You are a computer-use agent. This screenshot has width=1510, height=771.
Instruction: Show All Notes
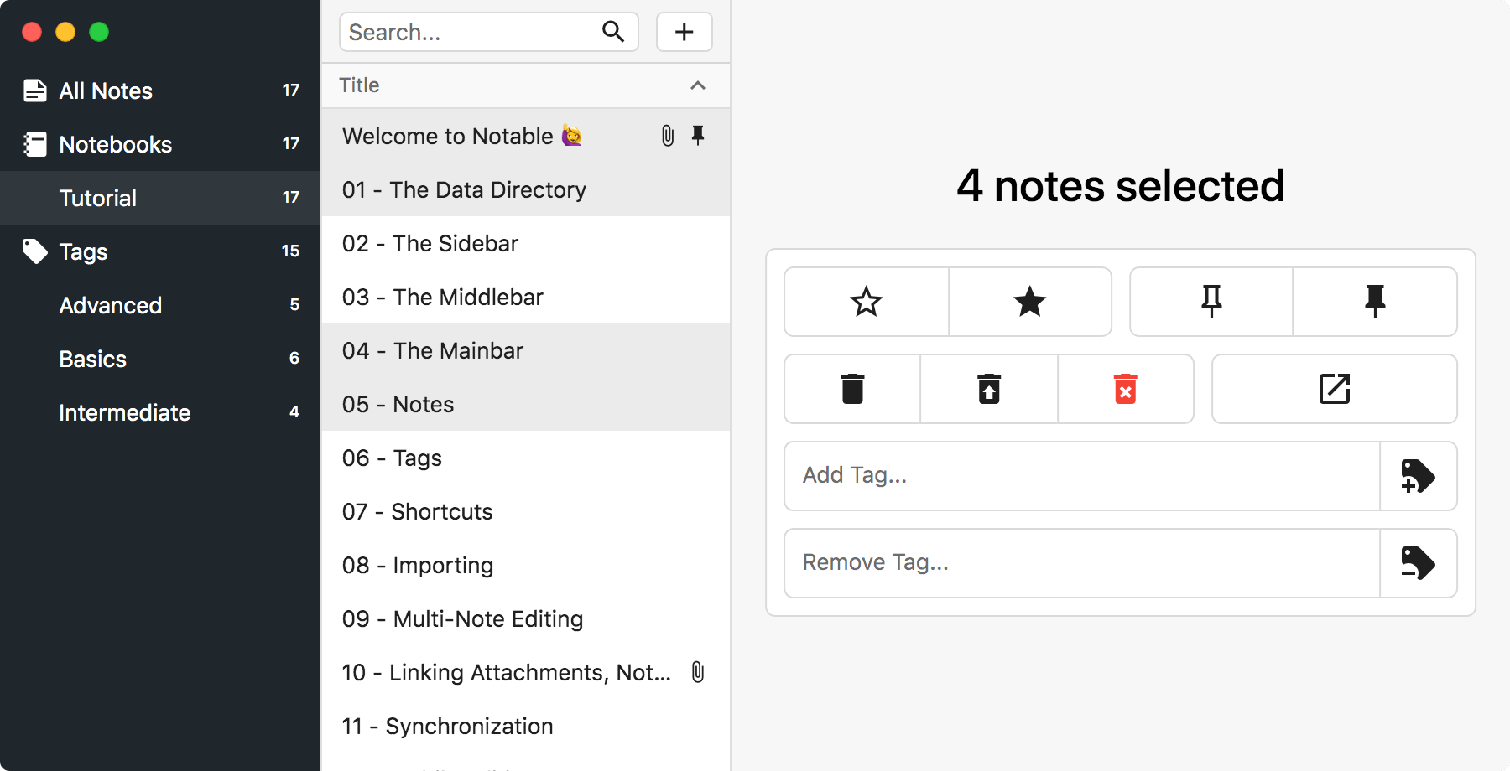pyautogui.click(x=105, y=90)
